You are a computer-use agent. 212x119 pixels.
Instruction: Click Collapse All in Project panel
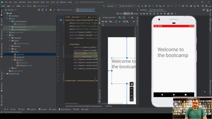point(46,10)
